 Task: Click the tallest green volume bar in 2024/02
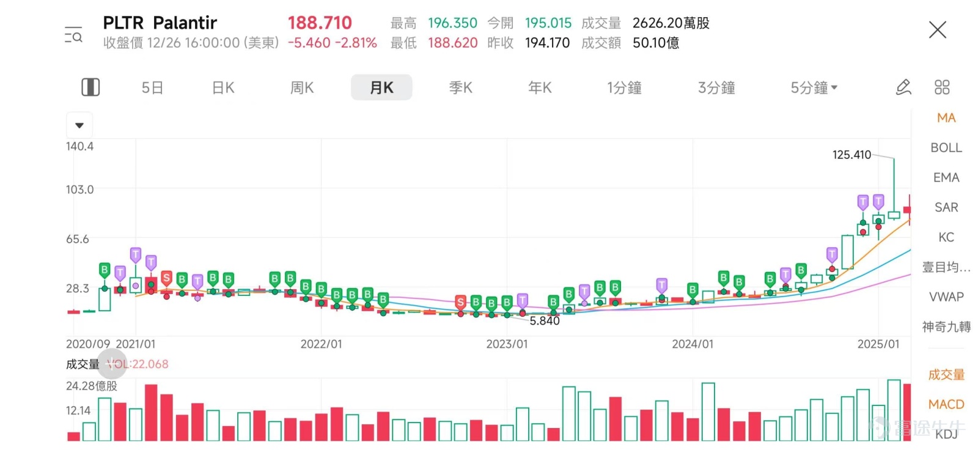[x=708, y=411]
